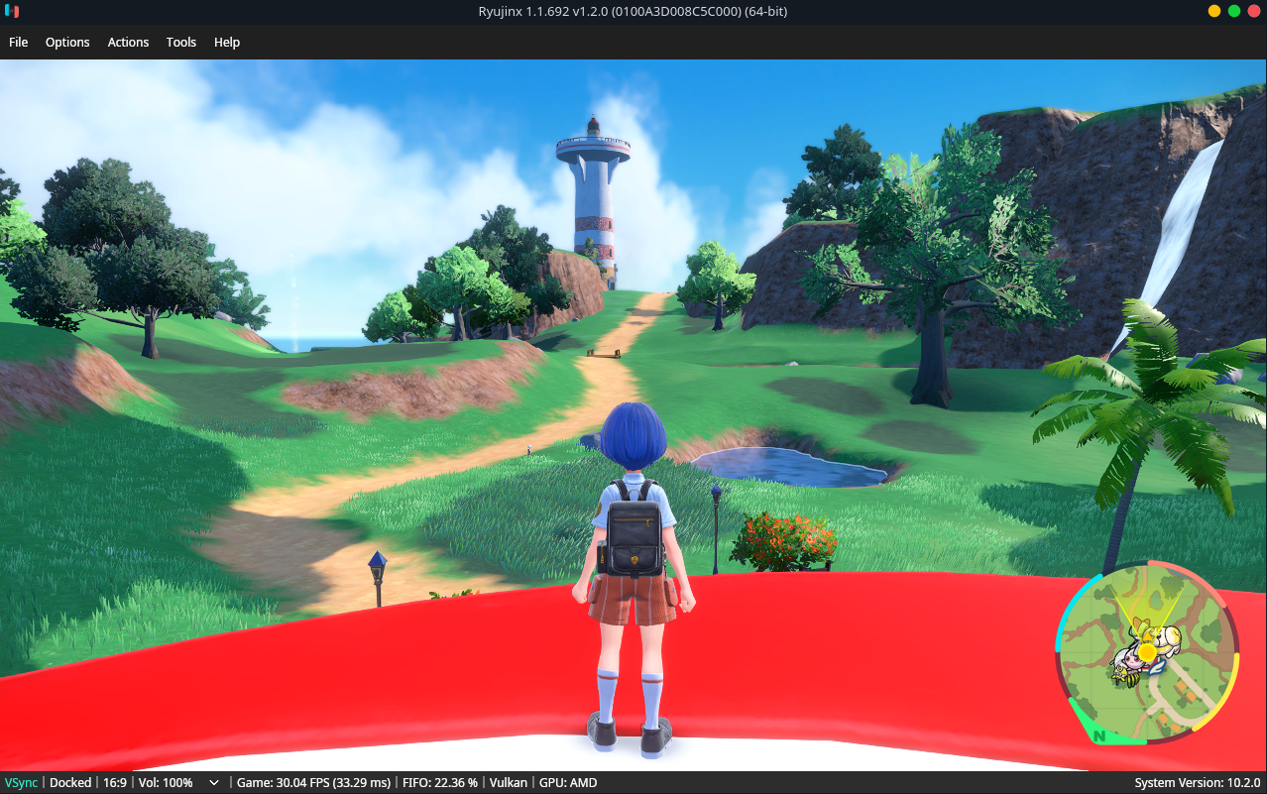Open the Actions menu
The width and height of the screenshot is (1267, 794).
(128, 43)
